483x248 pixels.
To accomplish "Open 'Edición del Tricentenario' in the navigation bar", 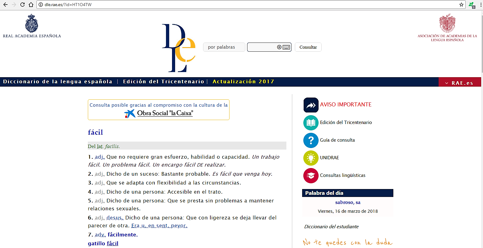I will click(x=164, y=81).
